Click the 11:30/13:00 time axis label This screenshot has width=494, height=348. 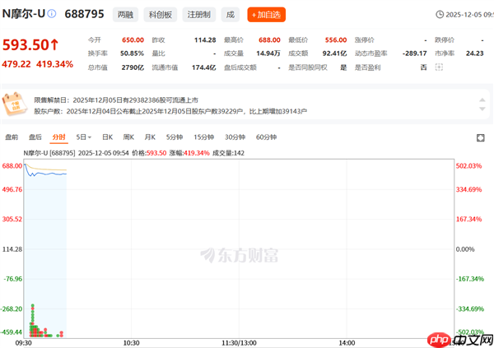point(239,343)
